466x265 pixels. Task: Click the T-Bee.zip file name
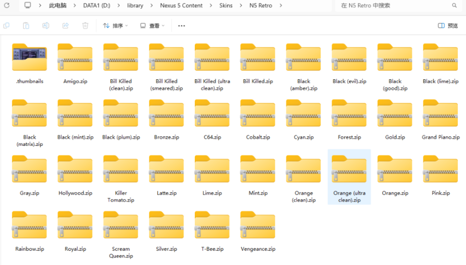click(x=212, y=249)
